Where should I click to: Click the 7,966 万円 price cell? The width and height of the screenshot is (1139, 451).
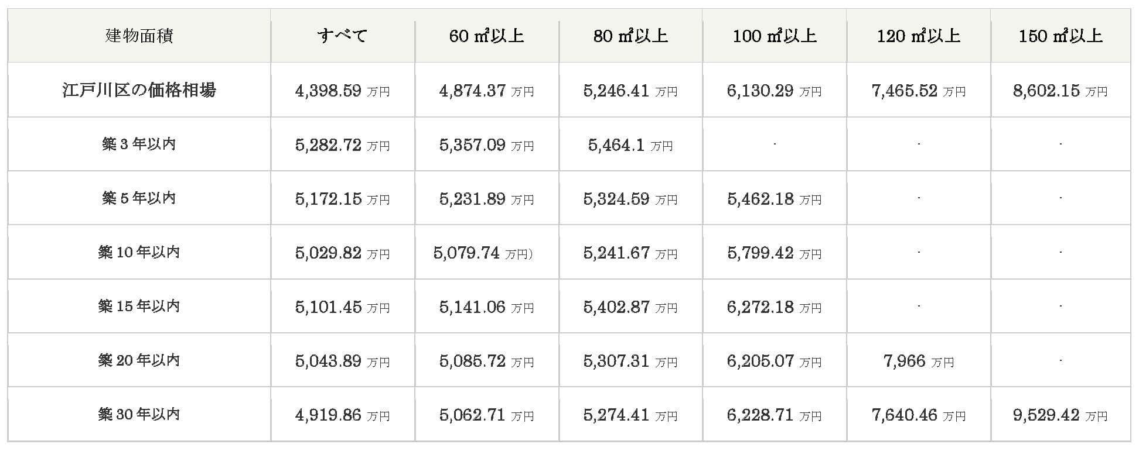[x=919, y=360]
